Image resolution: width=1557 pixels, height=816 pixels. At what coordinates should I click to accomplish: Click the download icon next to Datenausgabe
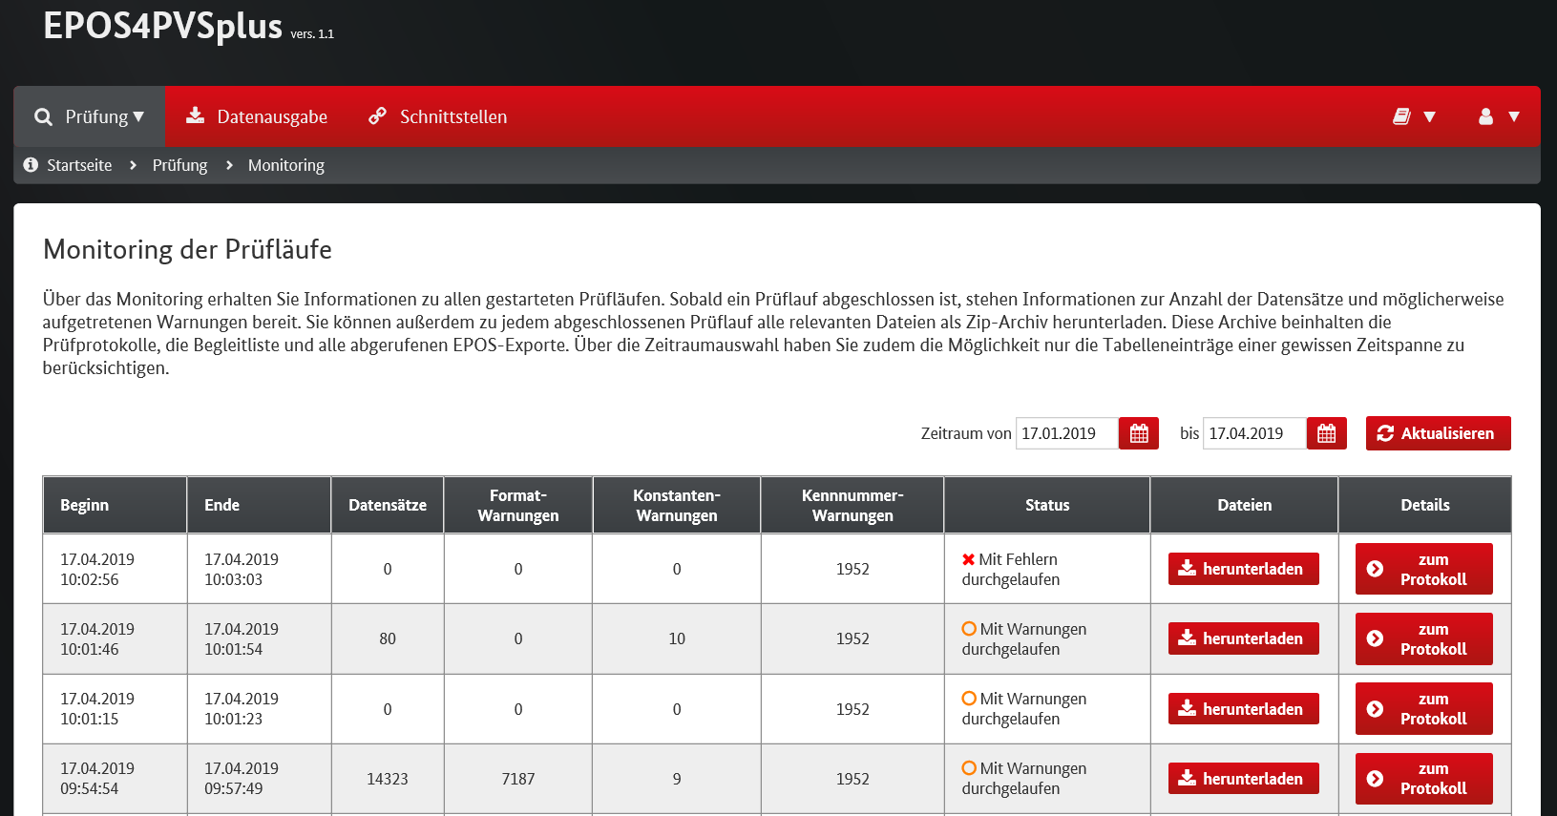click(x=195, y=115)
